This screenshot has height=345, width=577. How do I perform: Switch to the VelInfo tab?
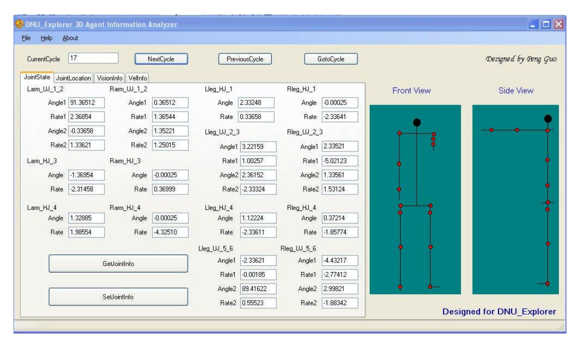(x=137, y=78)
